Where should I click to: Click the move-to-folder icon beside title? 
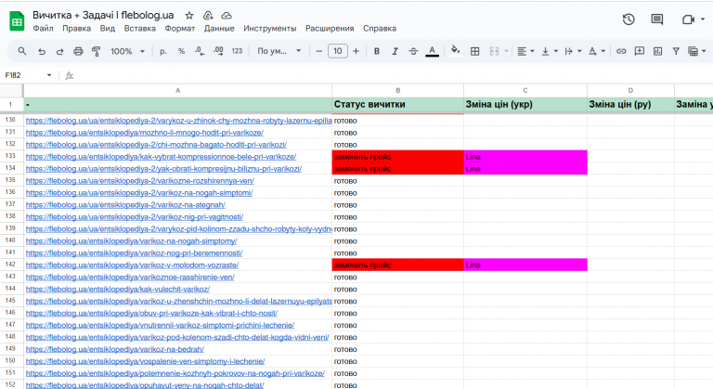(x=208, y=16)
